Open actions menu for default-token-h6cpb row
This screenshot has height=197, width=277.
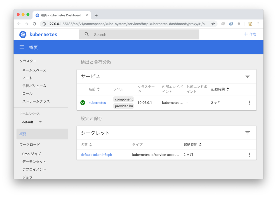[249, 155]
